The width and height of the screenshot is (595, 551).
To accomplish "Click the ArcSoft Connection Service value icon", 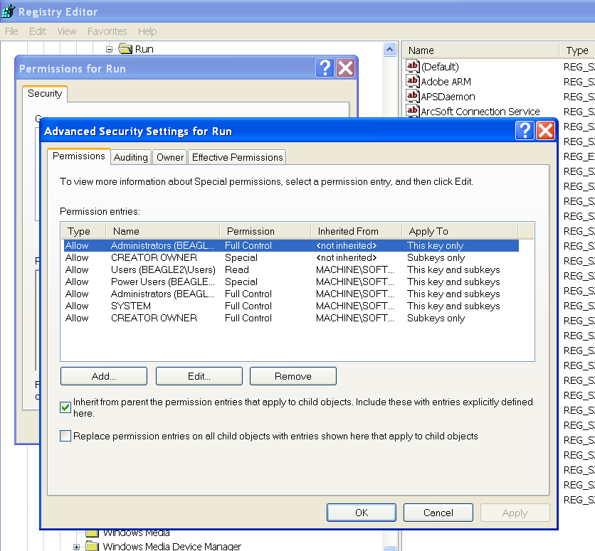I will pyautogui.click(x=412, y=111).
